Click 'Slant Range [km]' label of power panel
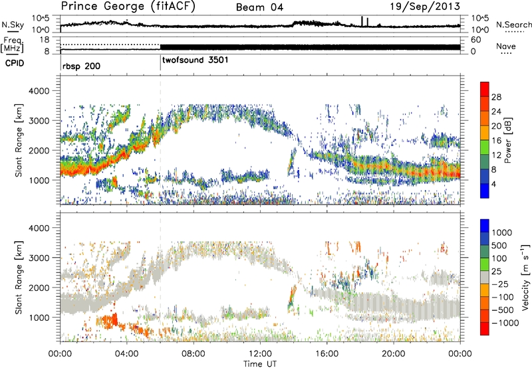The image size is (532, 368). pos(19,140)
